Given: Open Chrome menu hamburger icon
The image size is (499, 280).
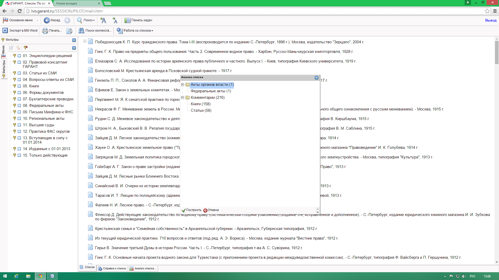Looking at the screenshot, I should [495, 11].
